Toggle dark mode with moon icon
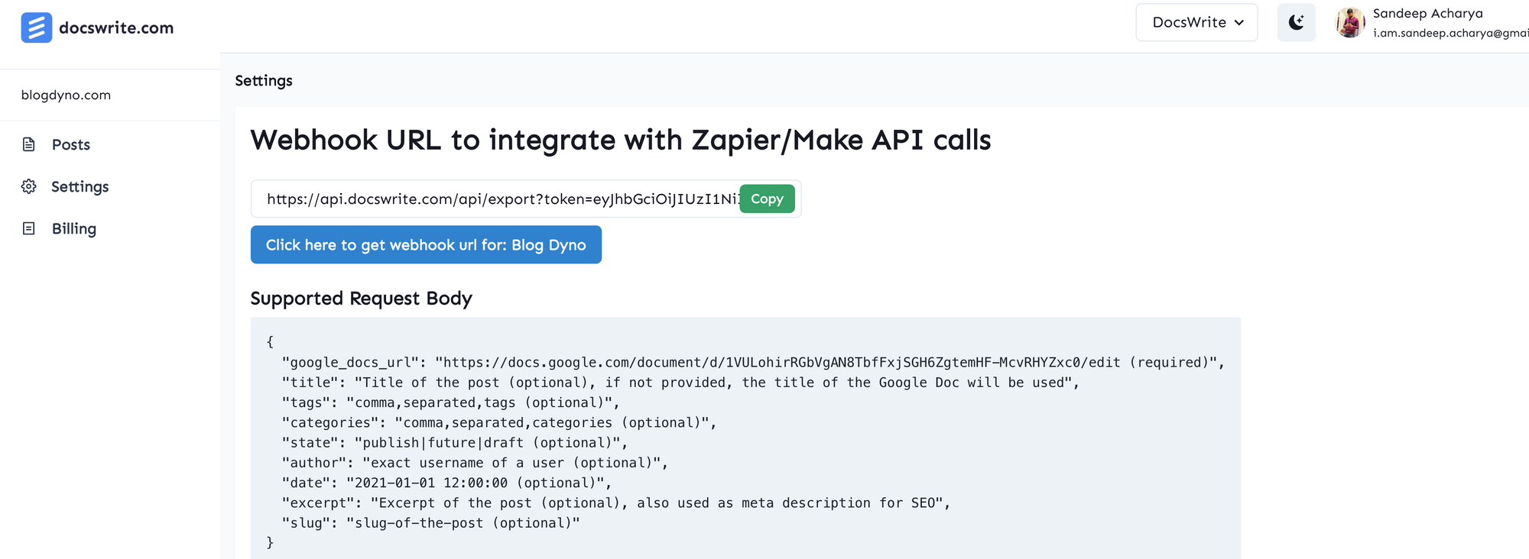Screen dimensions: 1529x559 pyautogui.click(x=1296, y=22)
